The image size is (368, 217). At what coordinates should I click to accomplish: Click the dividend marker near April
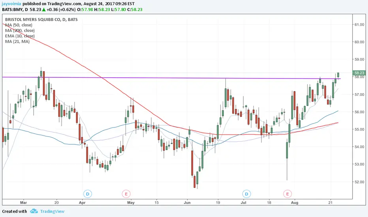click(88, 194)
